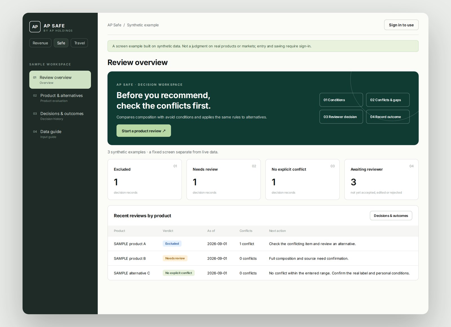Click the 1 conflict cell

247,244
